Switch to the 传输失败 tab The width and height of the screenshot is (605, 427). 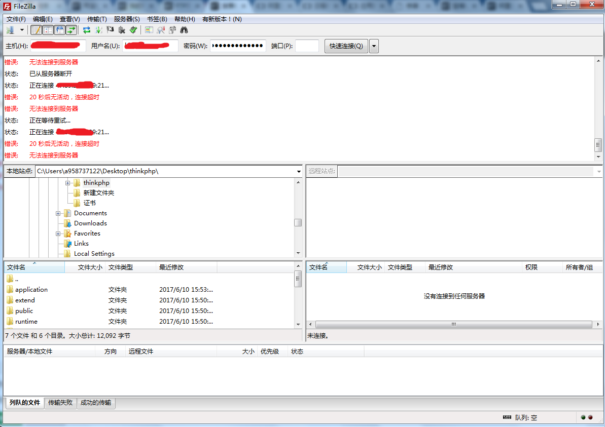tap(60, 403)
